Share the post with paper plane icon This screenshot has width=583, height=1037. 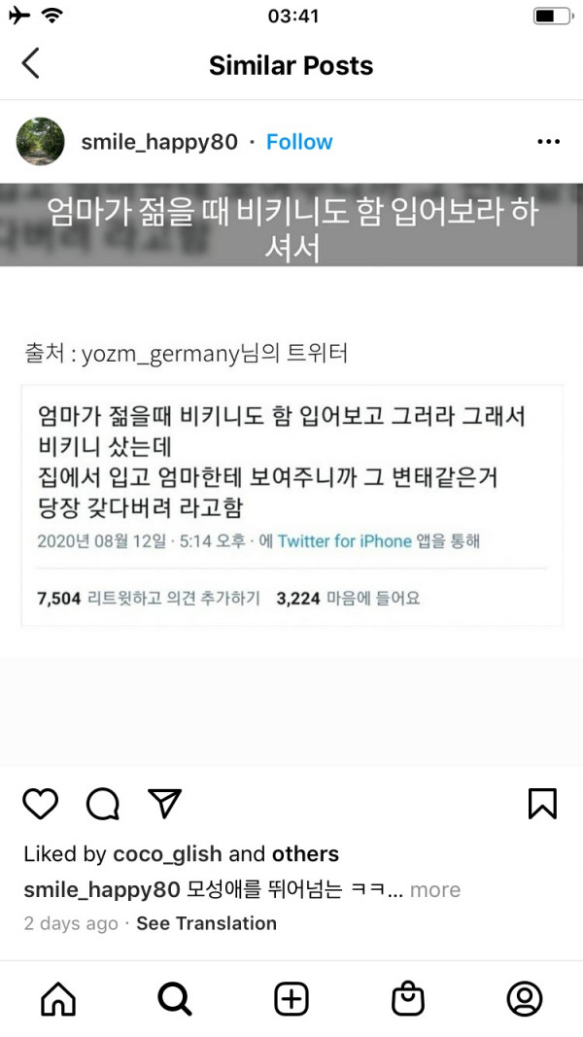164,804
